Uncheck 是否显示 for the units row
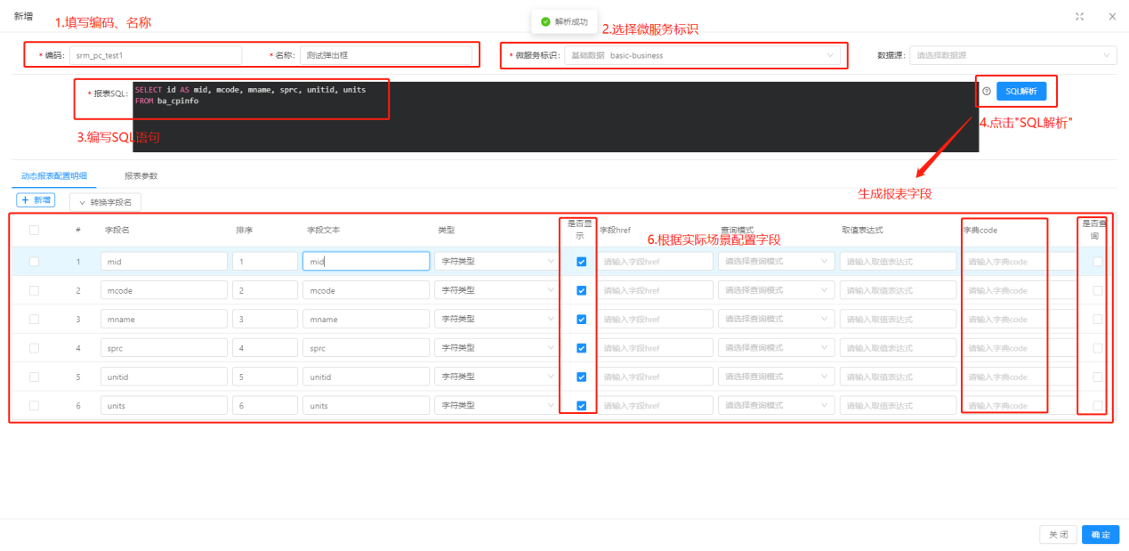This screenshot has width=1129, height=551. (581, 405)
